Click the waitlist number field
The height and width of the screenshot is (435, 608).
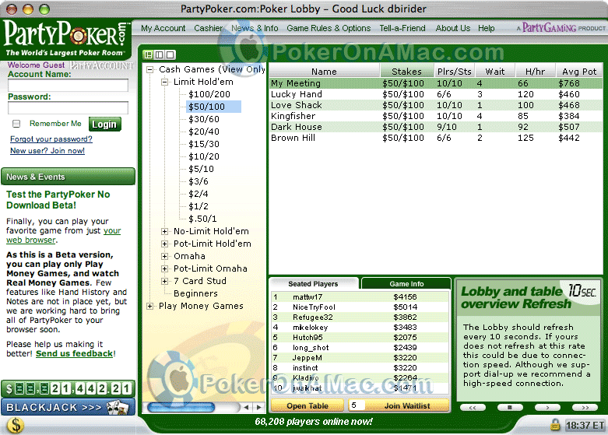pos(357,405)
